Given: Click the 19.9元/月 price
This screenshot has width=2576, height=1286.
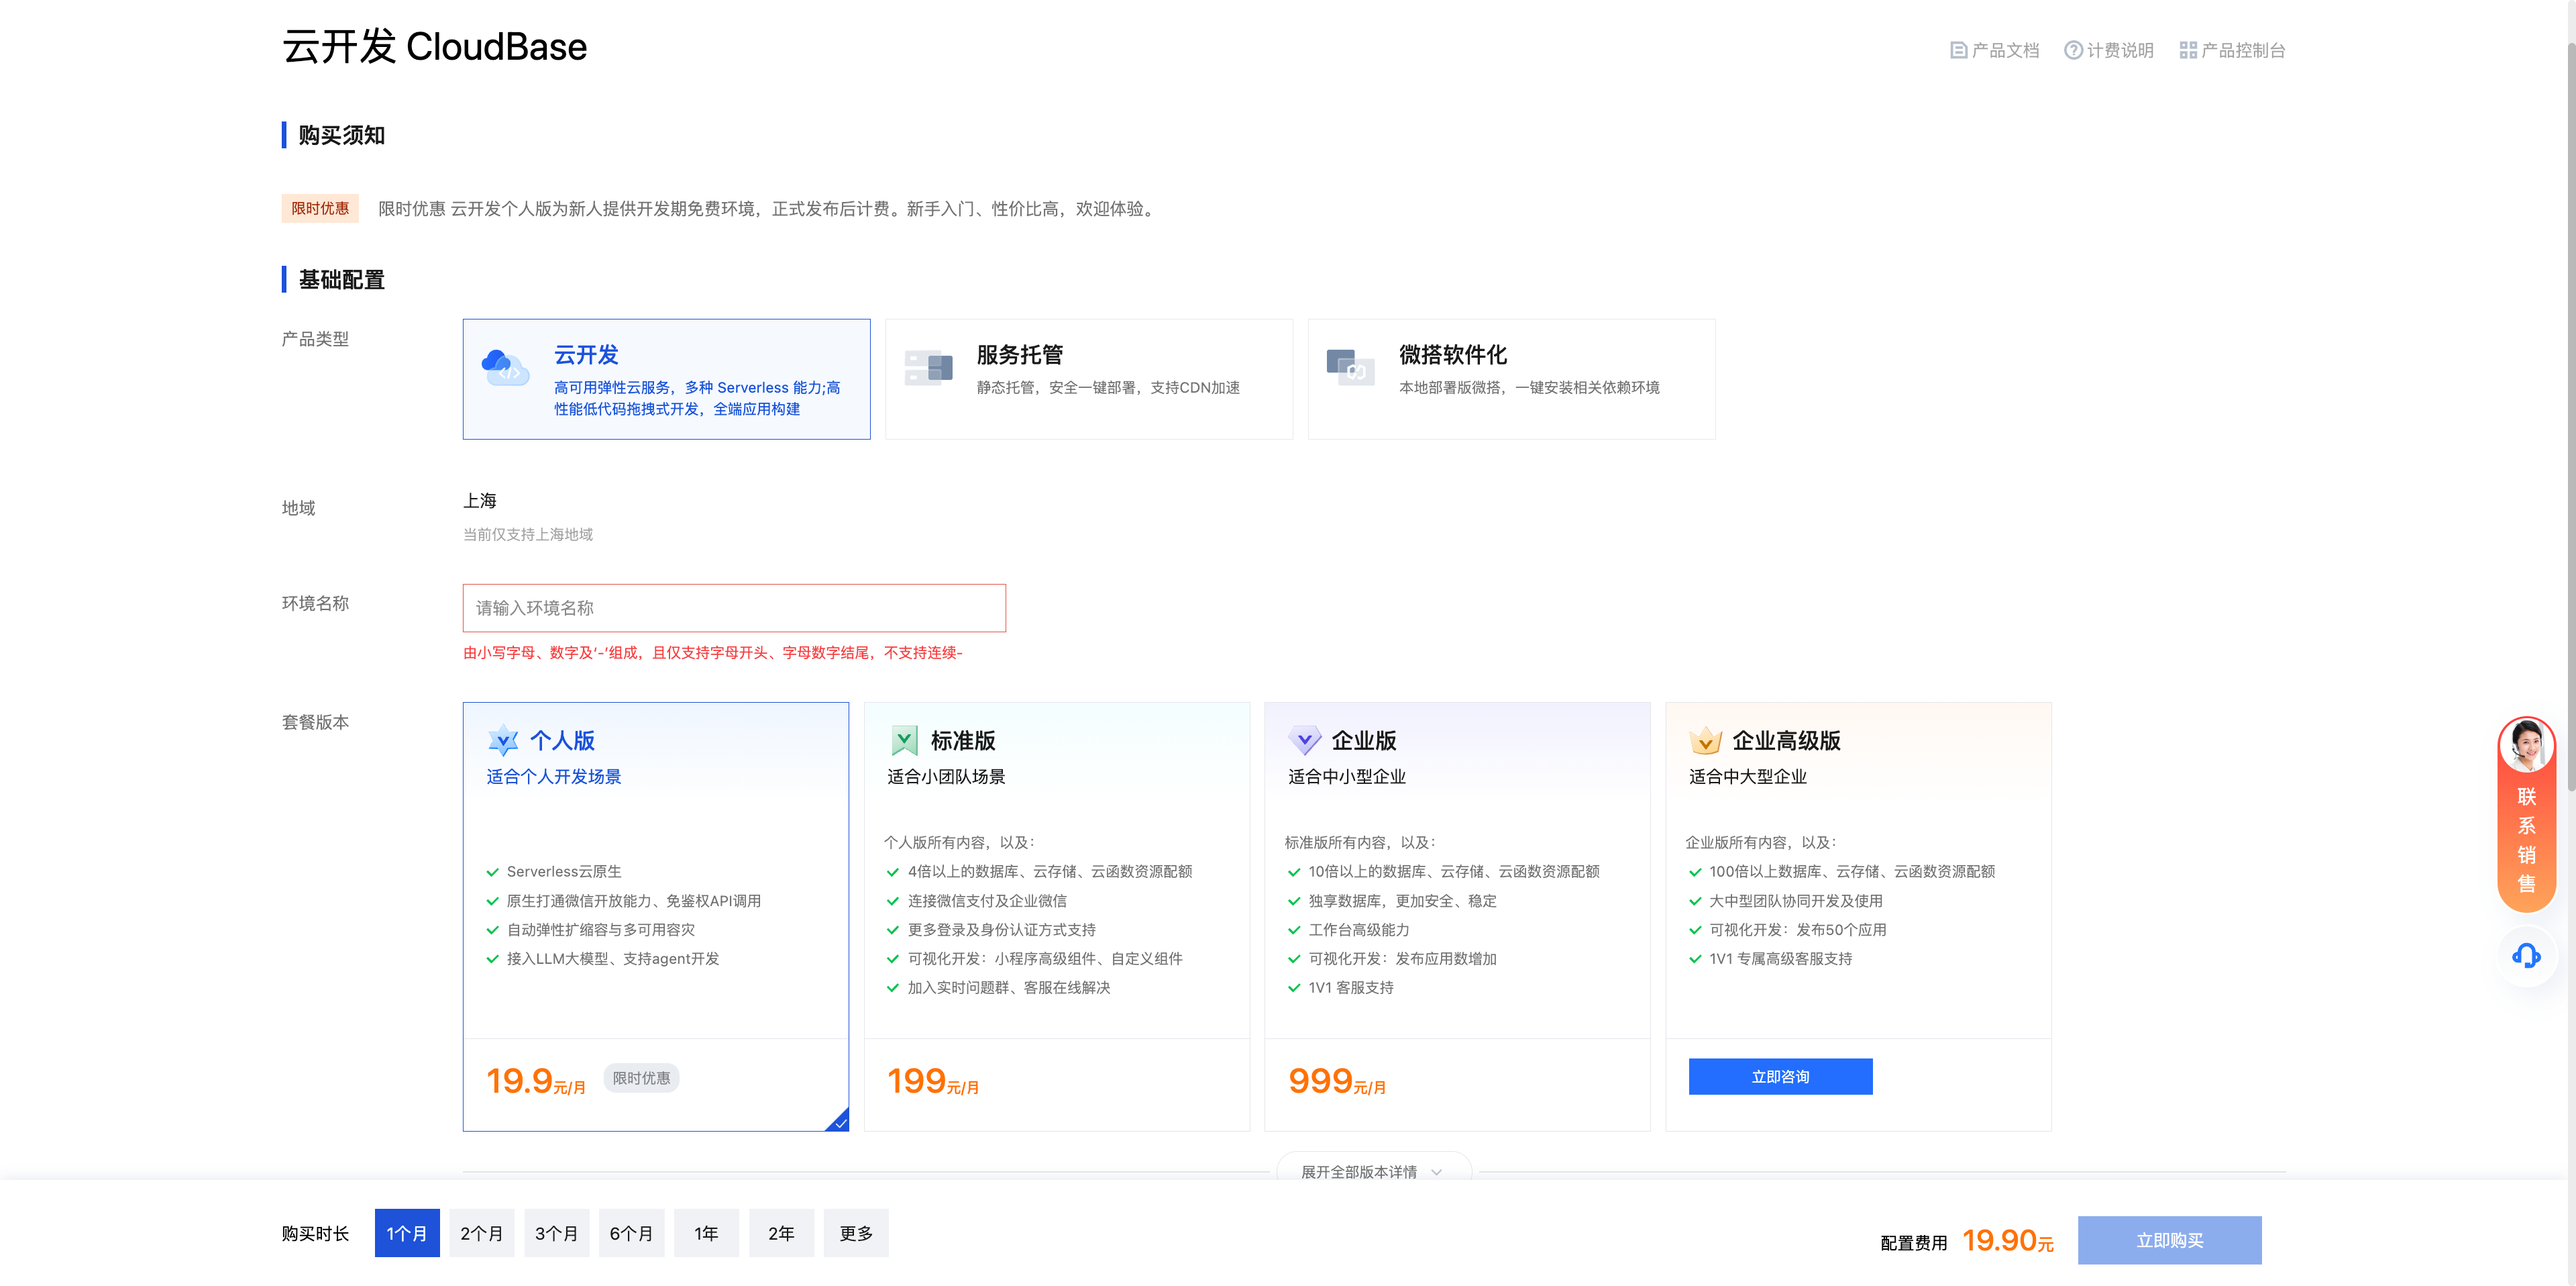Looking at the screenshot, I should click(536, 1081).
